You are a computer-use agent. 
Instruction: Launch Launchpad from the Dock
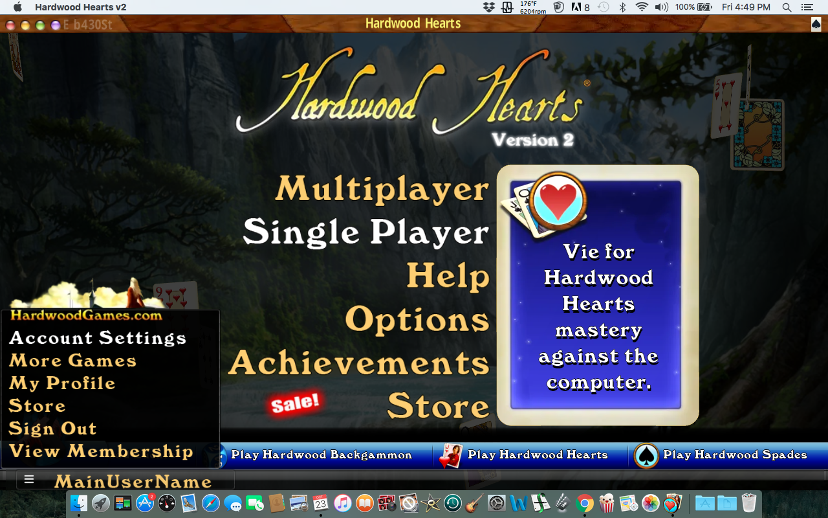click(x=100, y=503)
